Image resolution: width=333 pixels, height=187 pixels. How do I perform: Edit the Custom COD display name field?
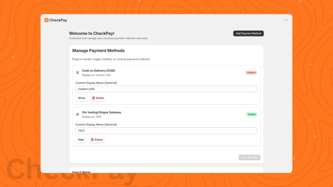tap(166, 89)
